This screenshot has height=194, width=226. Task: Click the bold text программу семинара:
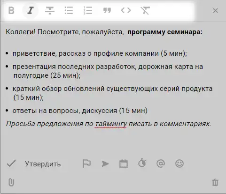[165, 32]
